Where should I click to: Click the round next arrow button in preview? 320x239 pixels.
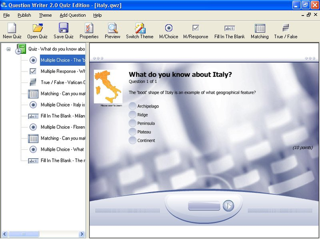click(228, 206)
